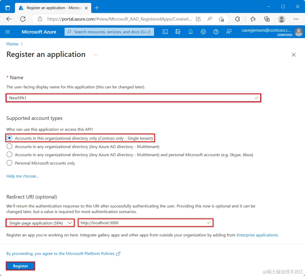Screen dimensions: 305x276
Task: Launch Cloud Shell from the Azure header
Action: (165, 32)
